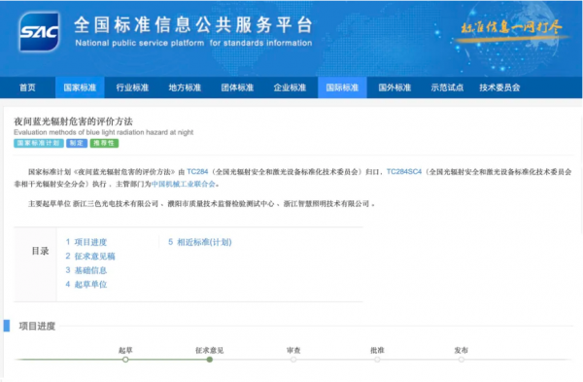Open the 行业标准 tab
The height and width of the screenshot is (382, 583).
click(132, 87)
